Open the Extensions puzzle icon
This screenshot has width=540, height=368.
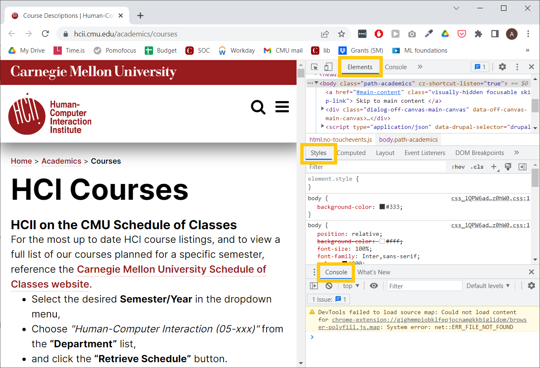(478, 34)
